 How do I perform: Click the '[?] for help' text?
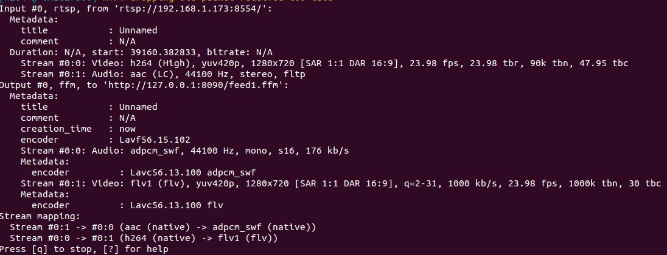pyautogui.click(x=136, y=249)
